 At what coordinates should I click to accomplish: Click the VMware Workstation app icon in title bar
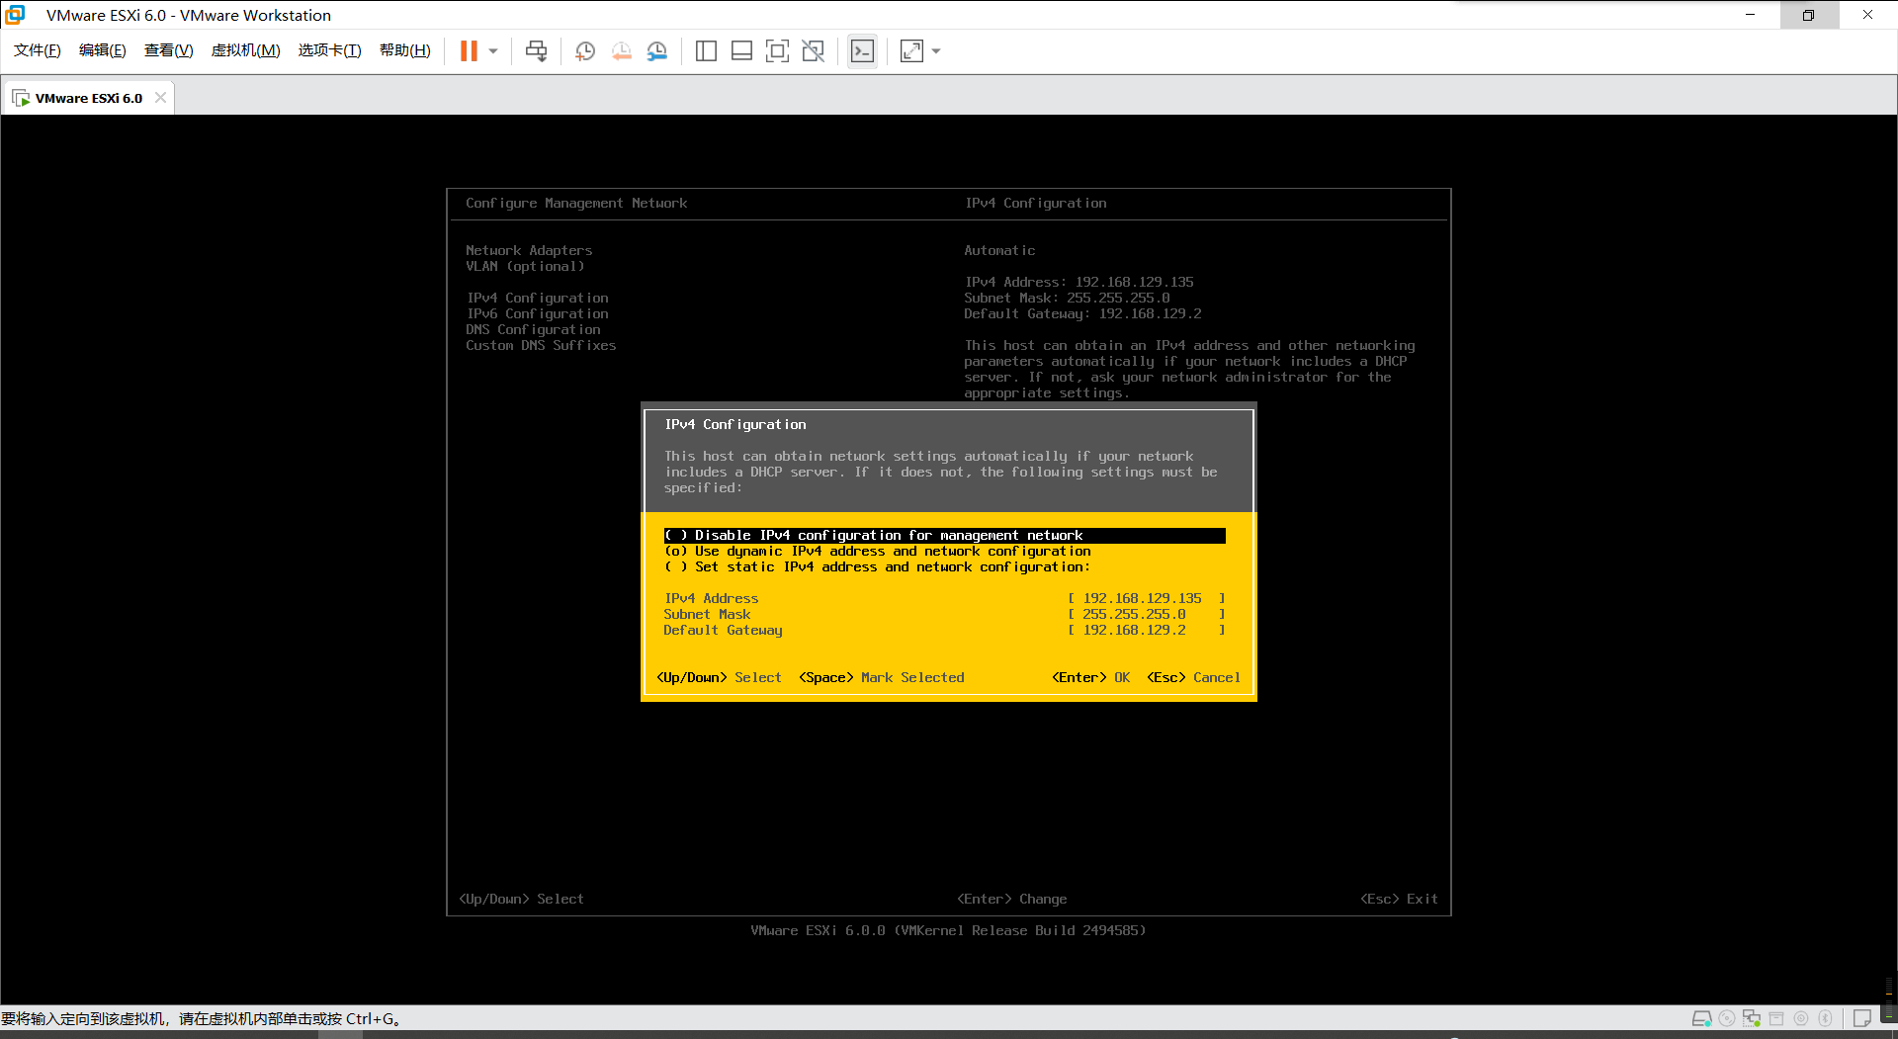[x=16, y=15]
